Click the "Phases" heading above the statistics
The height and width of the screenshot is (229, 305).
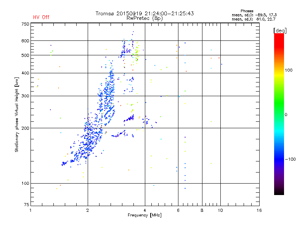pyautogui.click(x=247, y=11)
